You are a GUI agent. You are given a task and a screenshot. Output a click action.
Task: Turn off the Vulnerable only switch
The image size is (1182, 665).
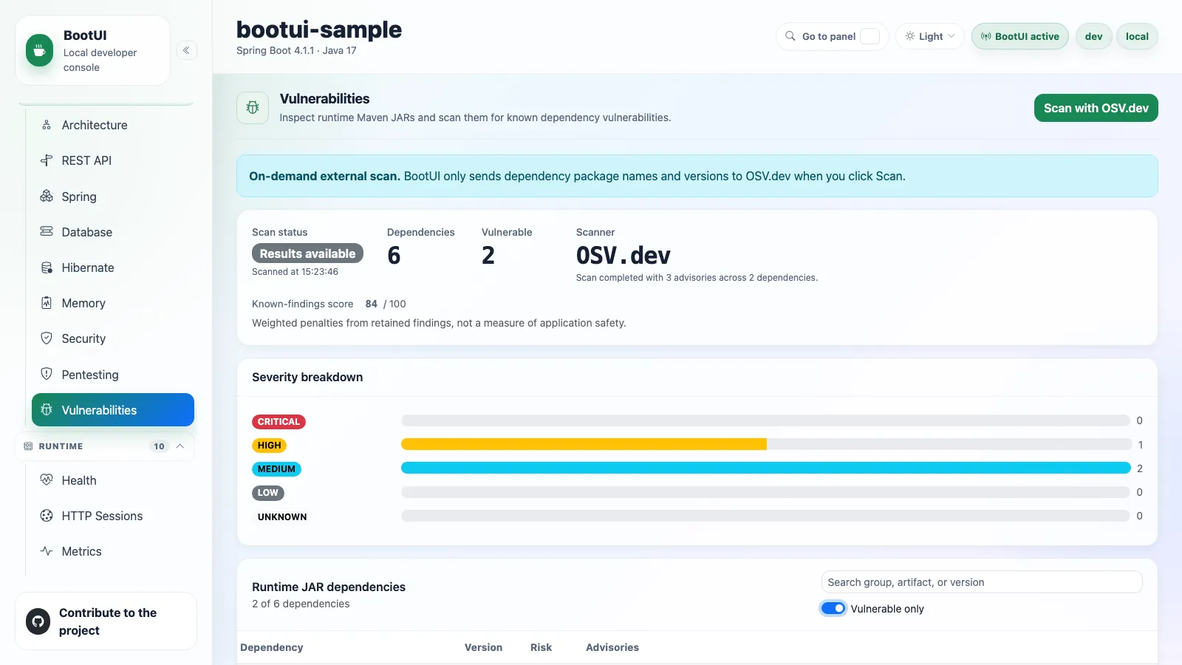click(833, 608)
